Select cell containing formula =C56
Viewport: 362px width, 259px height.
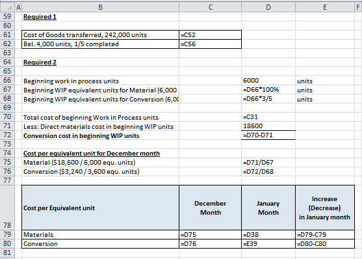[211, 44]
